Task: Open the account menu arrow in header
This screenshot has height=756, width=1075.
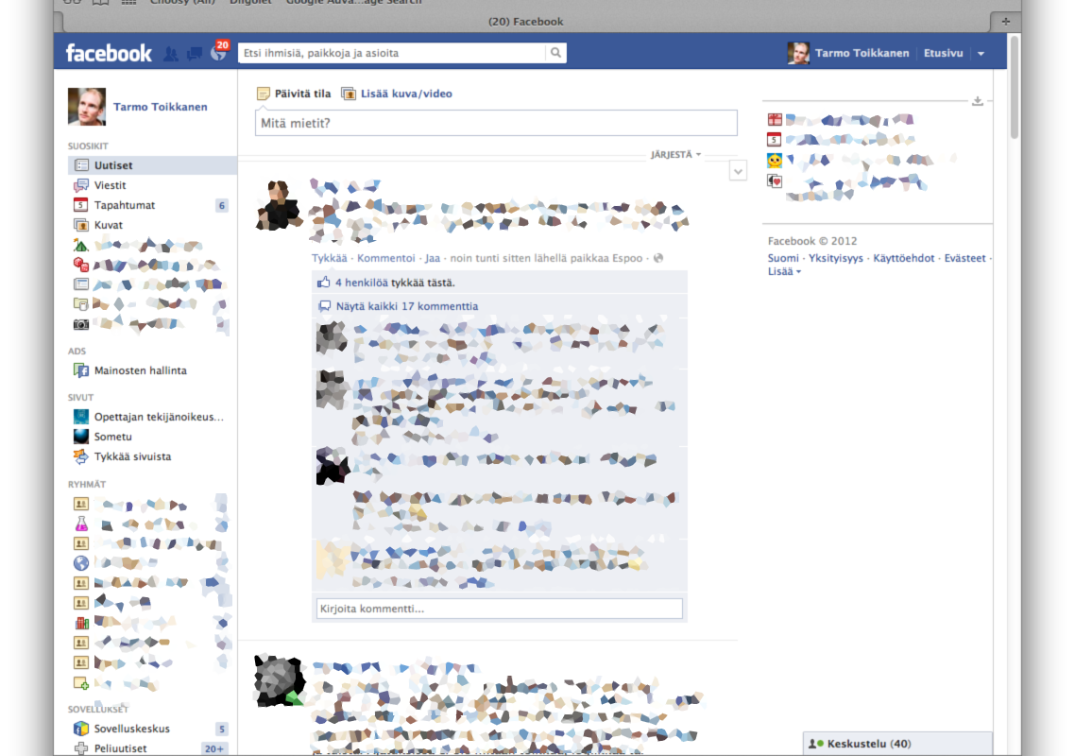Action: coord(981,54)
